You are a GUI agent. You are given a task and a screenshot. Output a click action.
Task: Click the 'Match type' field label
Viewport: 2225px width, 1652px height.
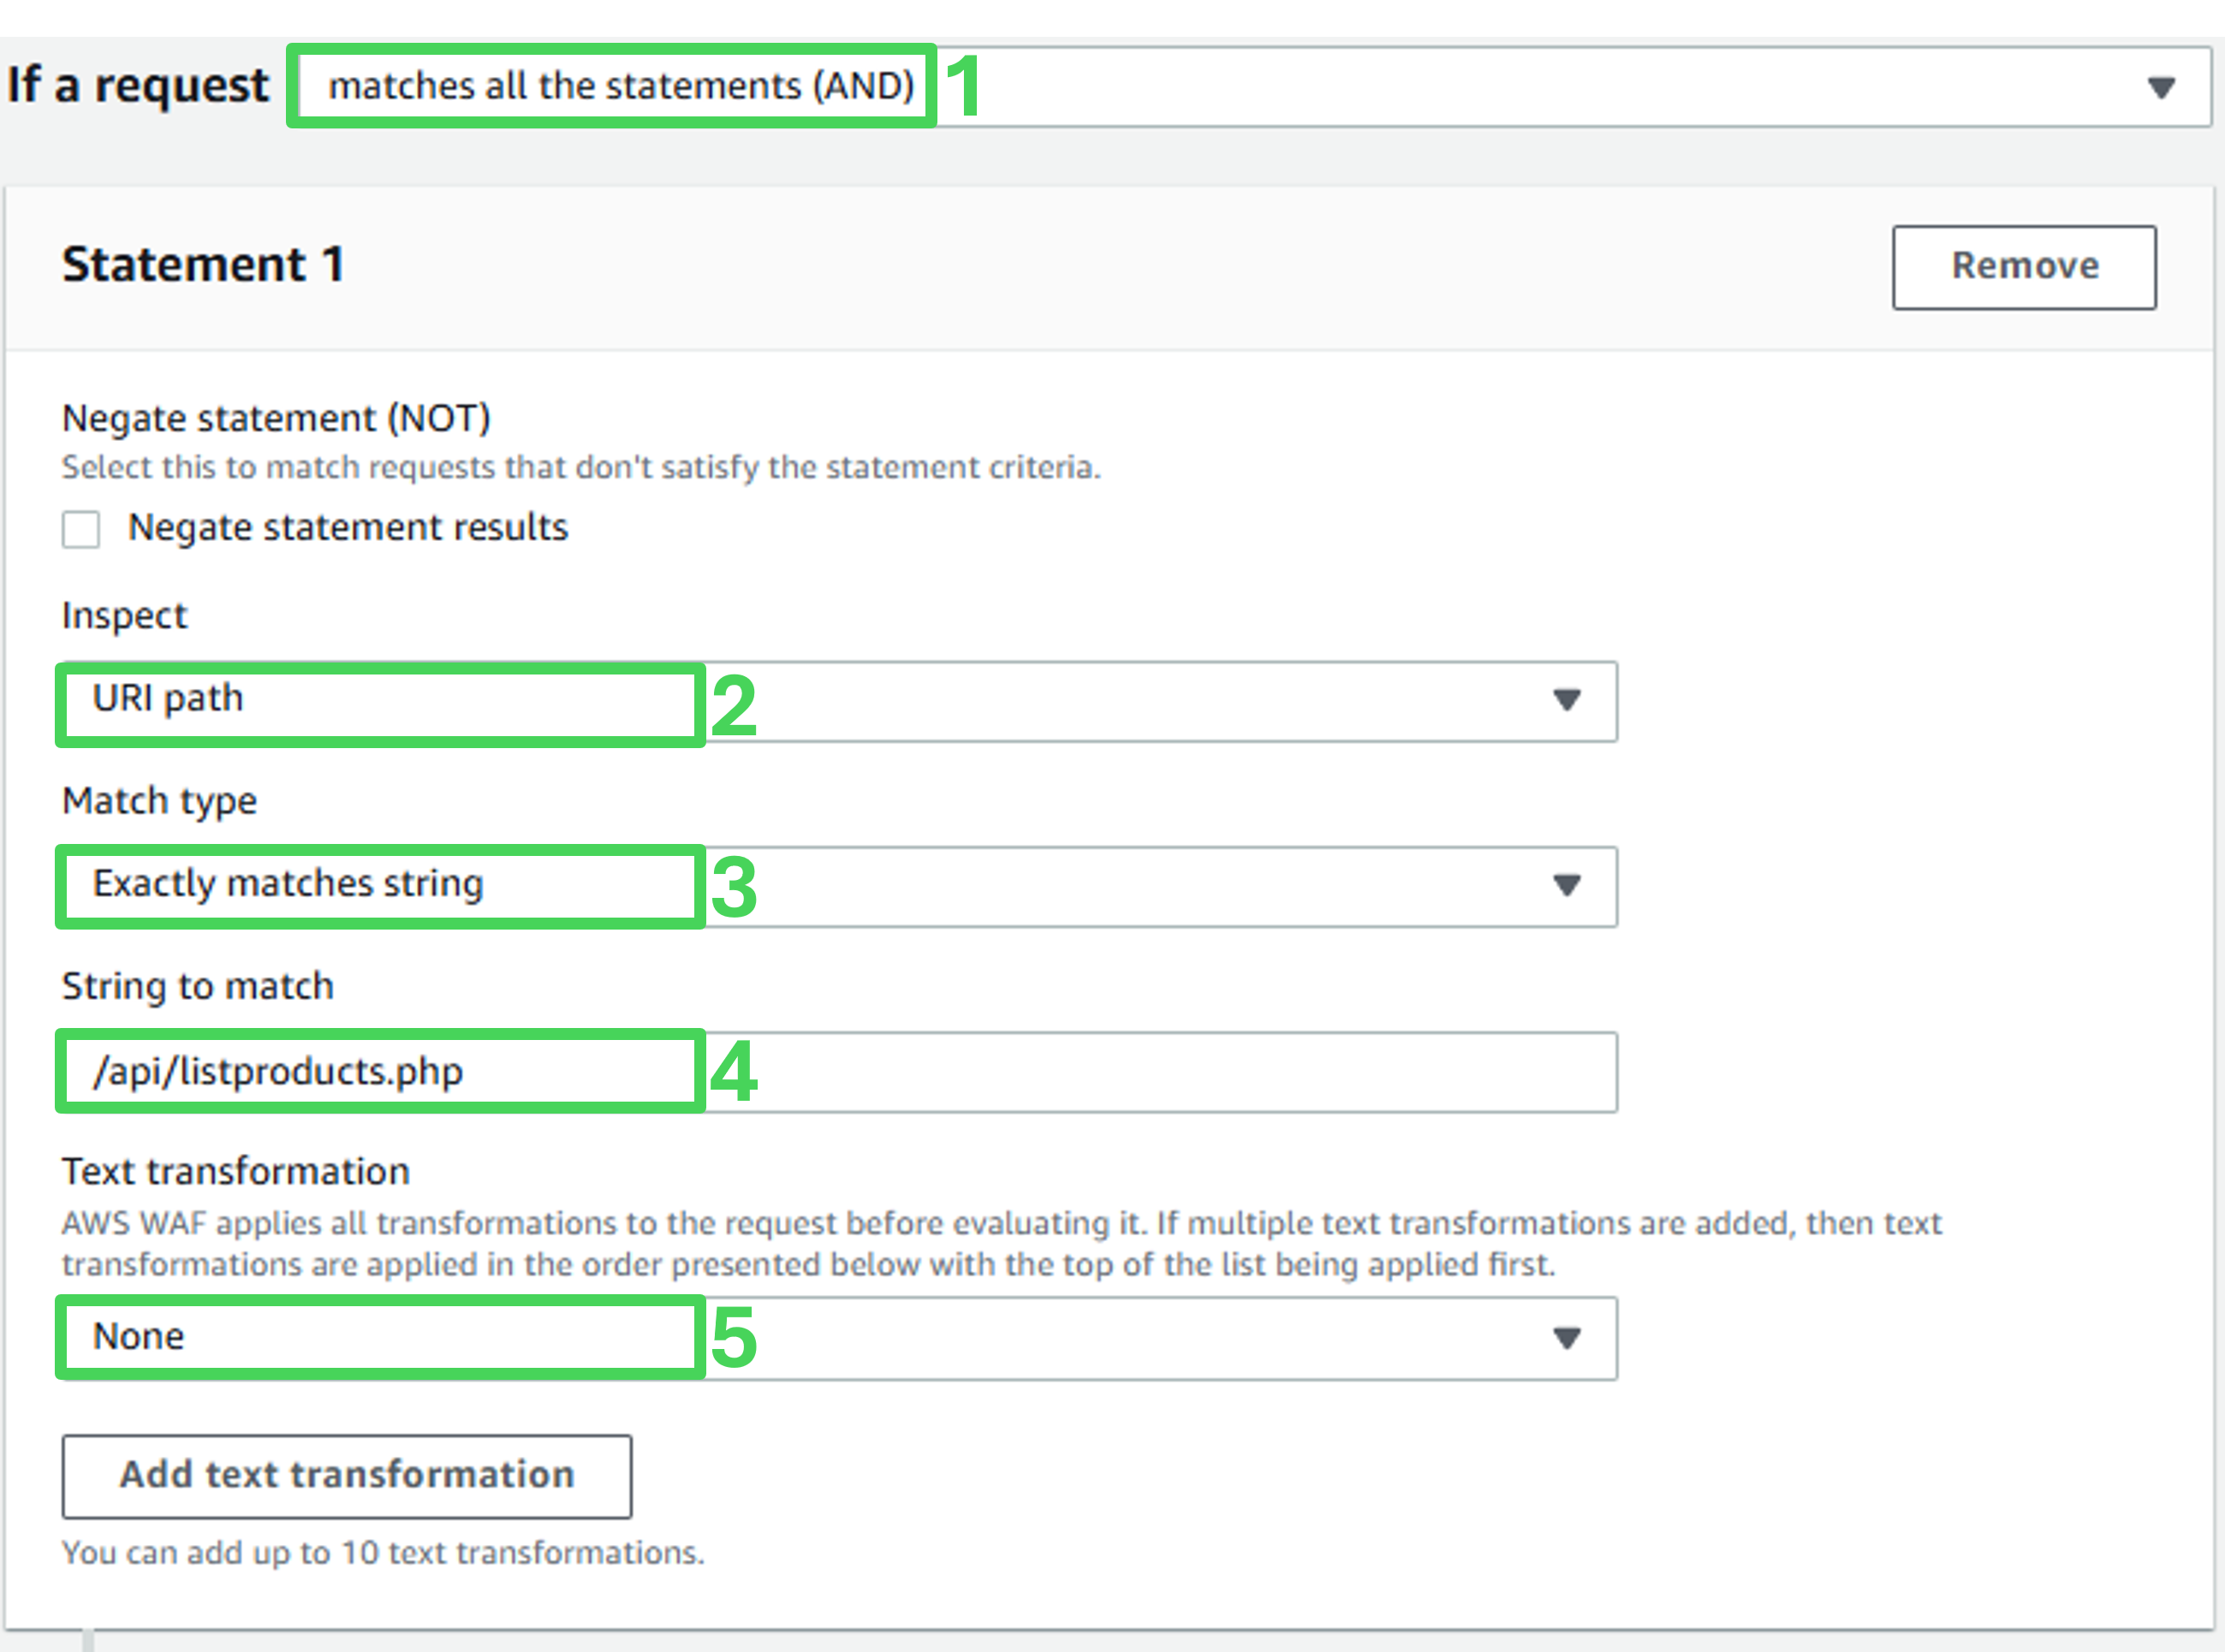(159, 801)
